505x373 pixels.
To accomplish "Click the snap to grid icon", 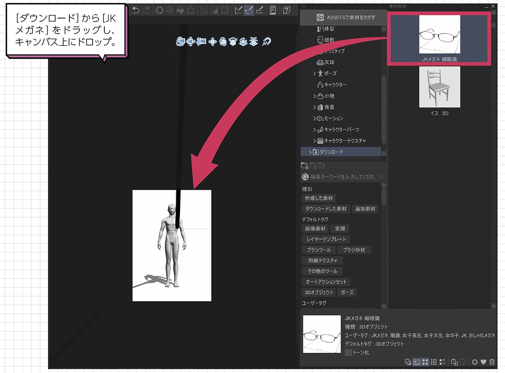I will (260, 10).
